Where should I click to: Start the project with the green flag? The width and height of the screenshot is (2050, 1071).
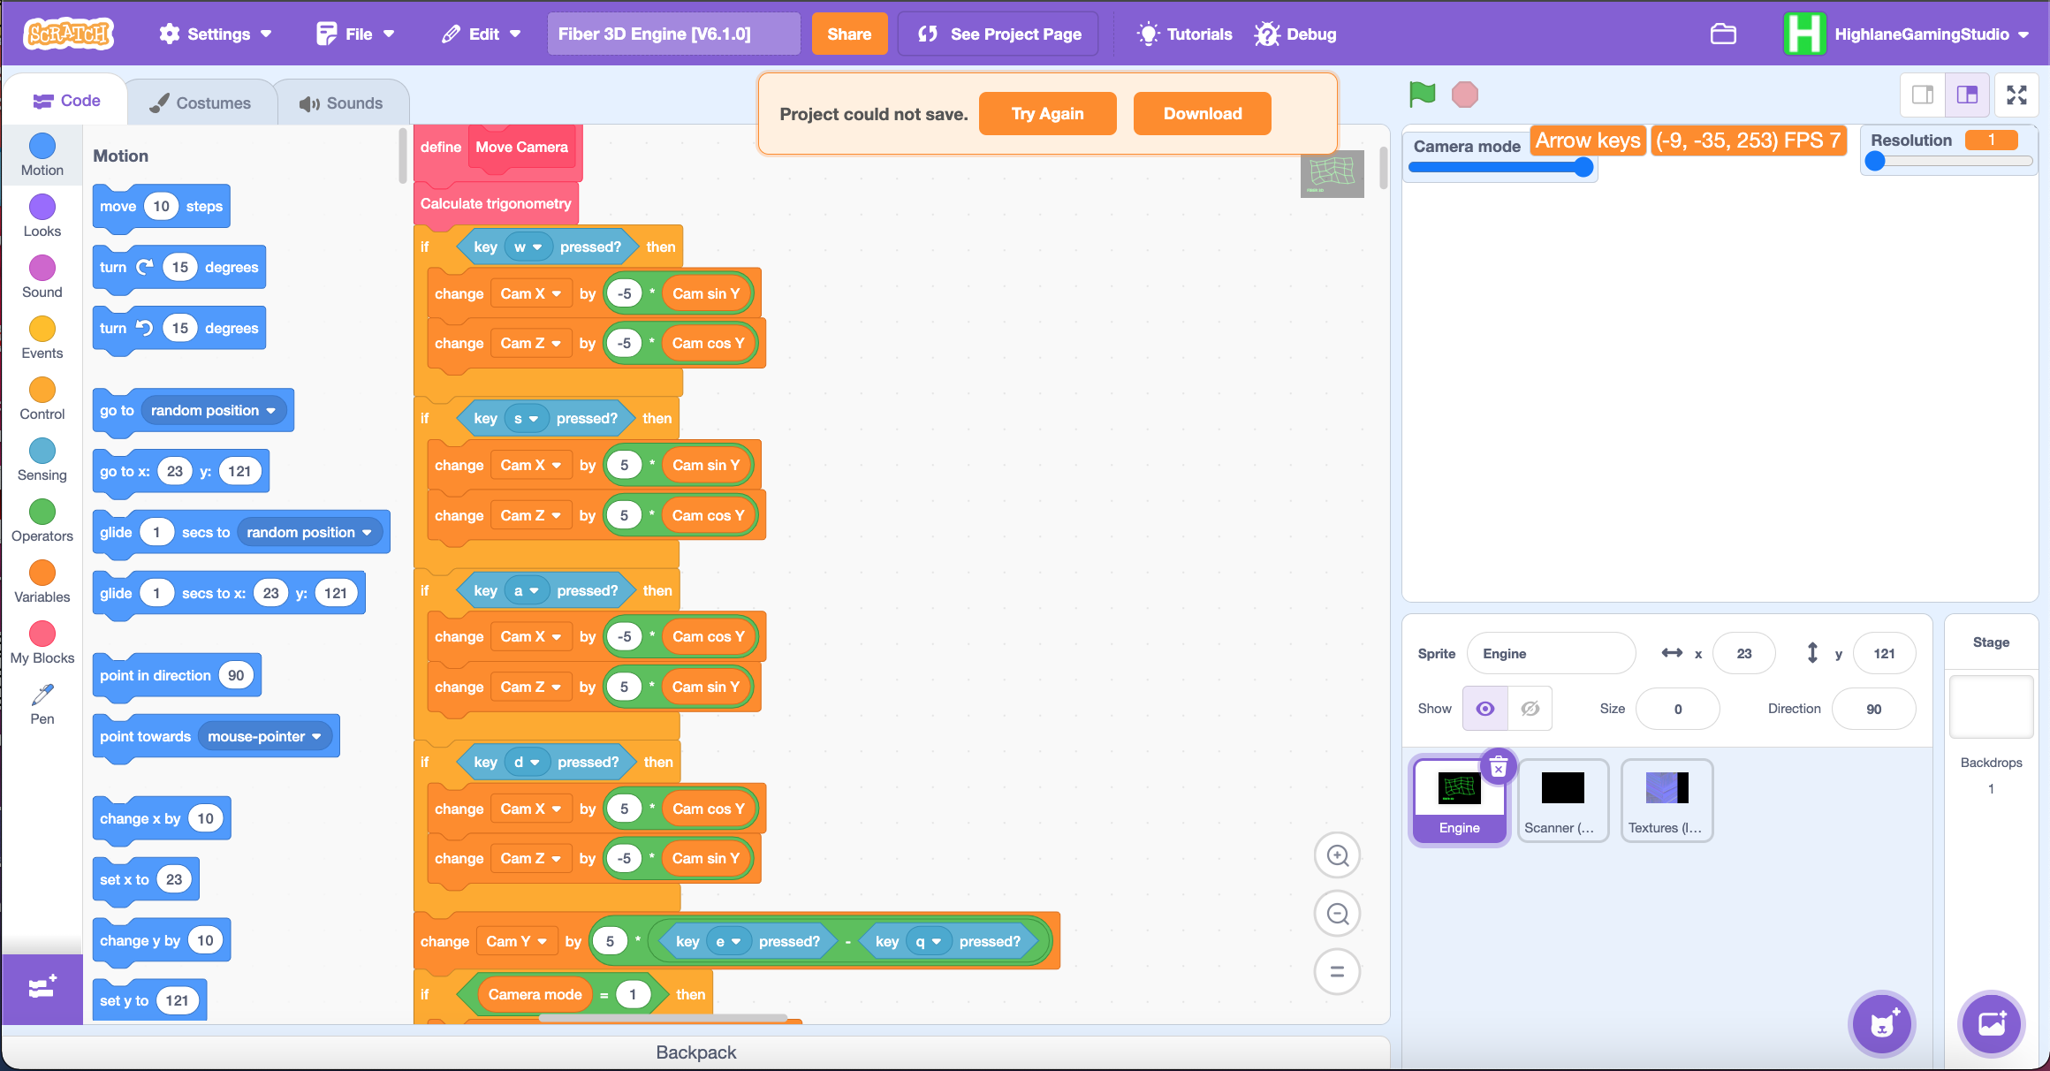coord(1423,94)
